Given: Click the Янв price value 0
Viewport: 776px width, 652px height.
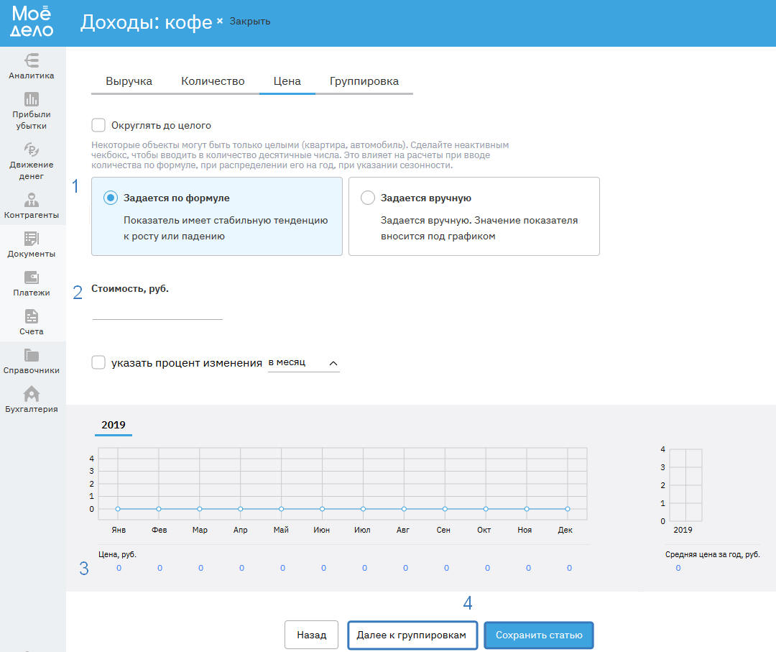Looking at the screenshot, I should [x=119, y=568].
